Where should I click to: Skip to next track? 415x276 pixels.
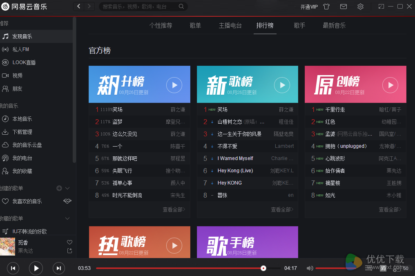tap(59, 268)
